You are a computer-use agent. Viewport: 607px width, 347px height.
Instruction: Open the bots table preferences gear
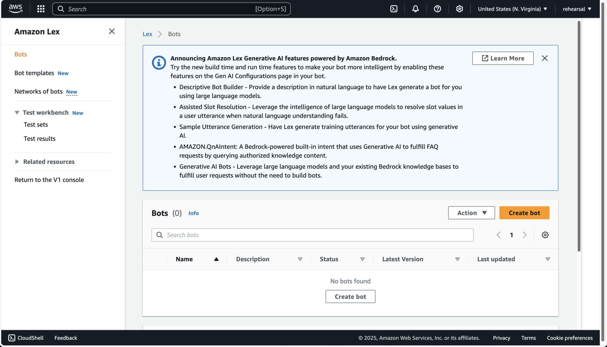545,235
